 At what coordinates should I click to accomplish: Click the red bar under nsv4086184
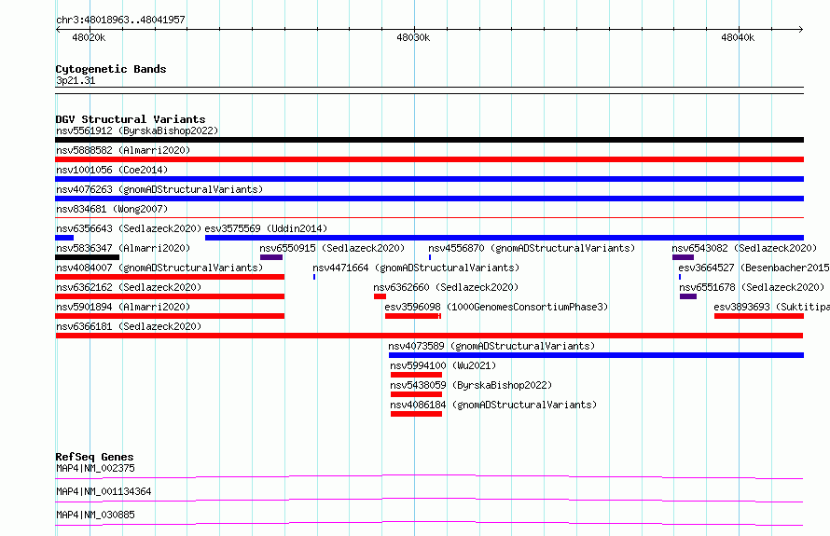point(416,414)
